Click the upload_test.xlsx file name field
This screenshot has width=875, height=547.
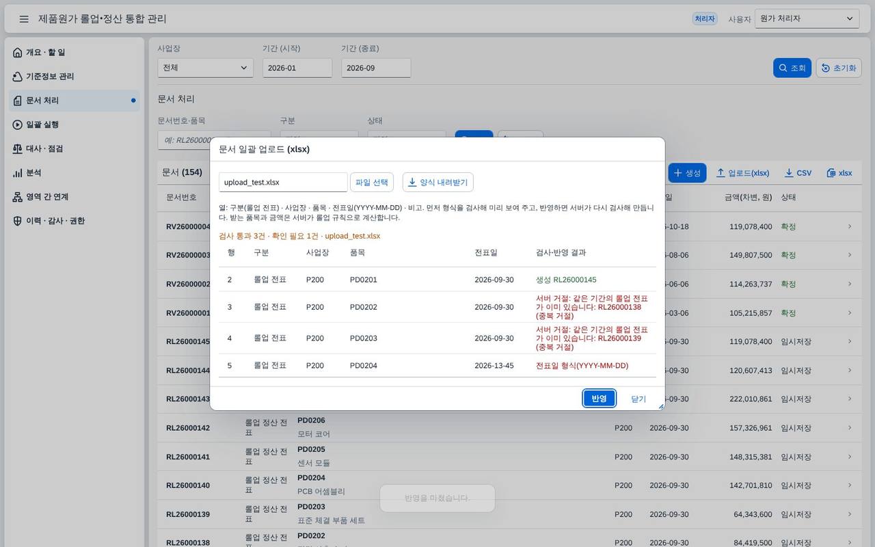283,183
